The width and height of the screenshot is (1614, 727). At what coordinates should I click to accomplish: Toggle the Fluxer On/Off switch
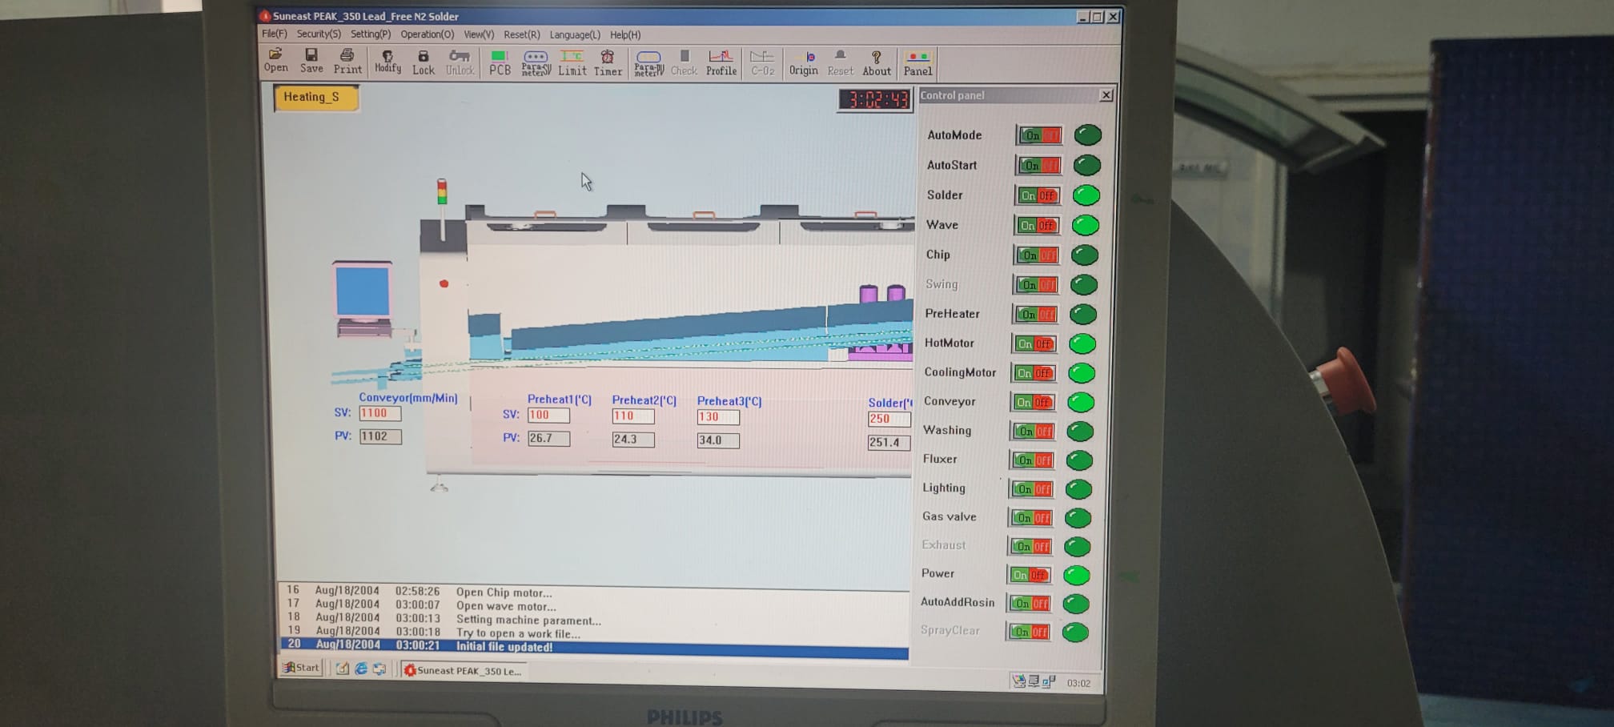coord(1032,460)
